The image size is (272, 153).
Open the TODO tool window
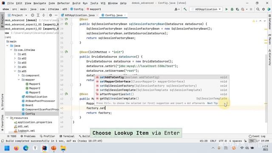point(12,136)
